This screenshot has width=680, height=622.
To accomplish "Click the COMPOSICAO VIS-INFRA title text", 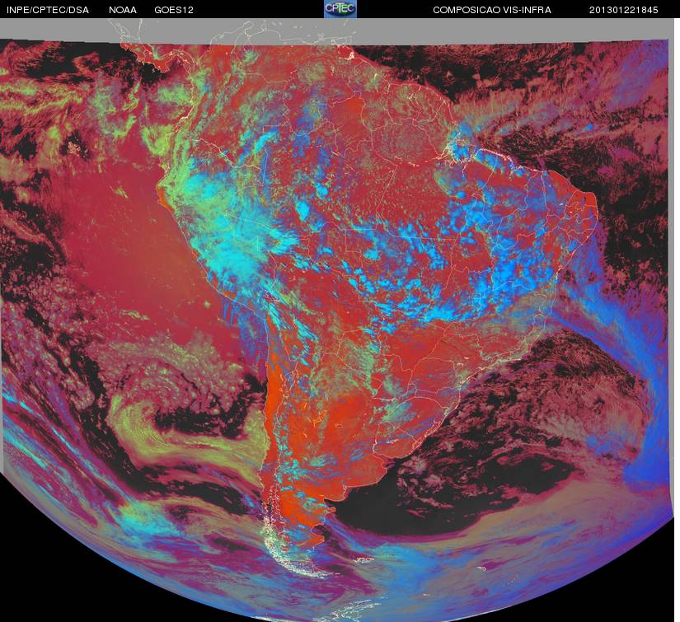I will (492, 10).
